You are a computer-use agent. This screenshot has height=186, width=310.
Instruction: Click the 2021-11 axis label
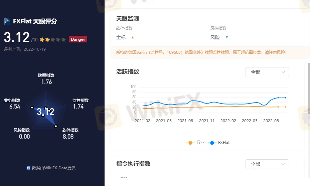pos(207,121)
